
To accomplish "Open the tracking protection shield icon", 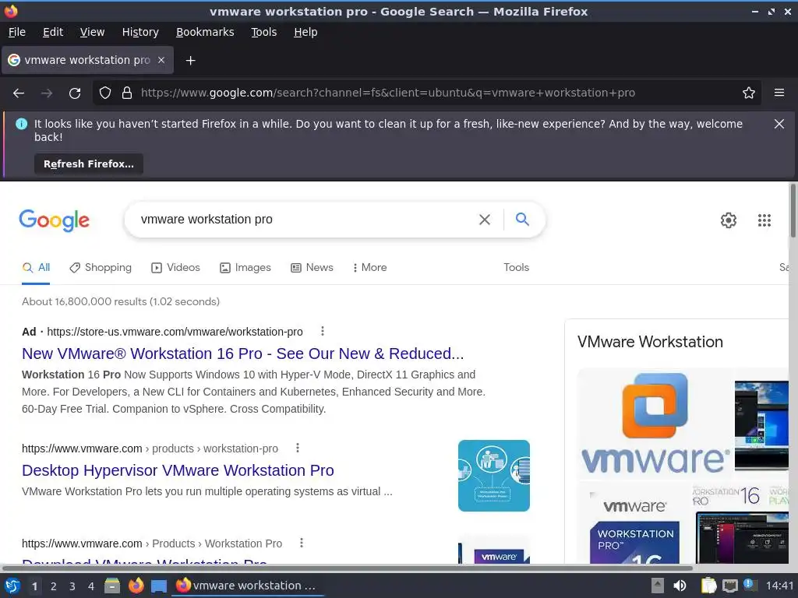I will click(105, 93).
